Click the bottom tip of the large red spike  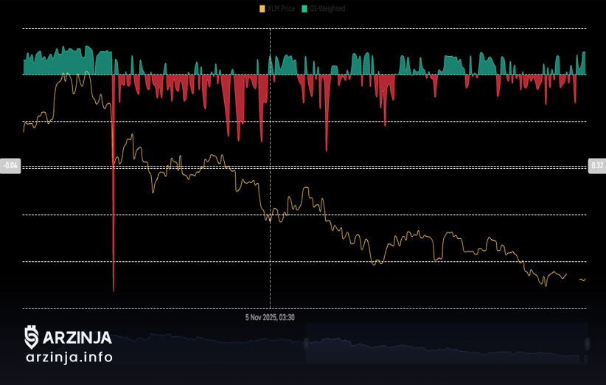tap(114, 290)
